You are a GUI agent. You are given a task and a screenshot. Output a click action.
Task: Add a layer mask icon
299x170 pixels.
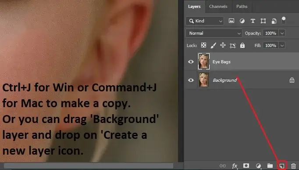246,166
